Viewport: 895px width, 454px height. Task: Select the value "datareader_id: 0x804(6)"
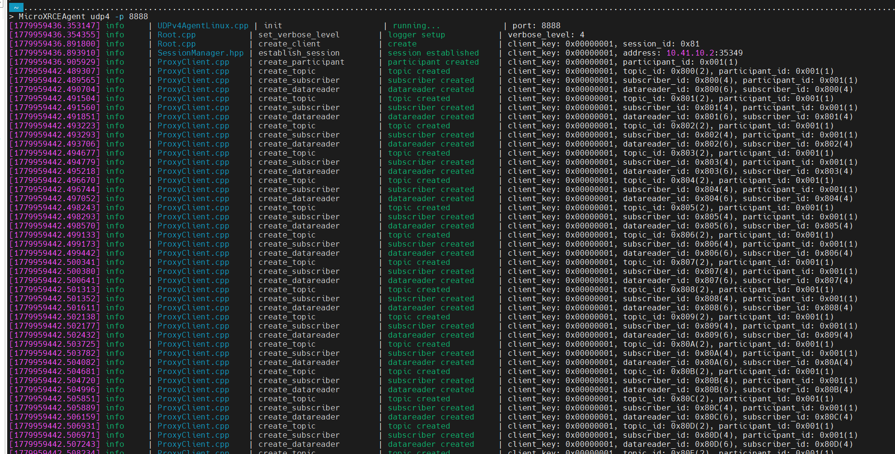point(678,198)
